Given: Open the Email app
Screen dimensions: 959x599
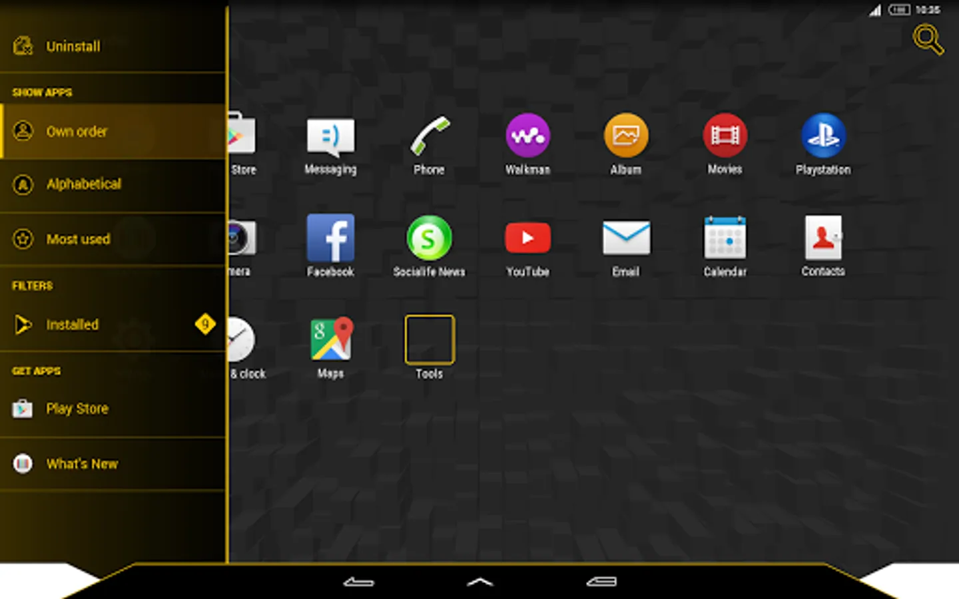Looking at the screenshot, I should [x=626, y=238].
